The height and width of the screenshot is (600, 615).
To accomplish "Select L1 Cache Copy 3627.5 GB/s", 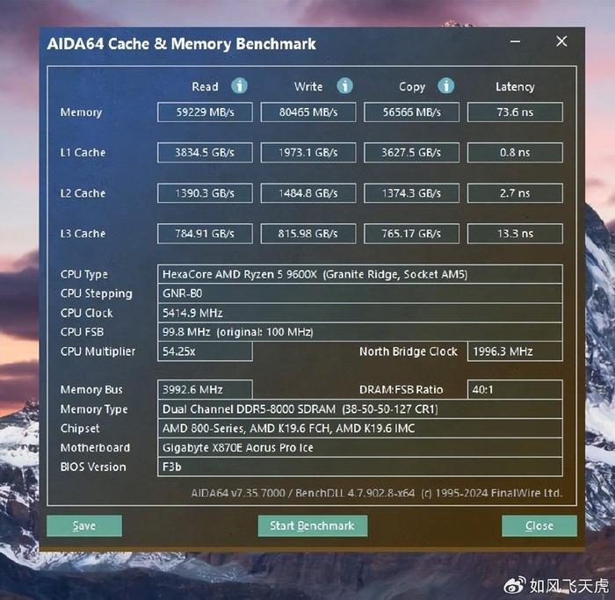I will pos(411,153).
